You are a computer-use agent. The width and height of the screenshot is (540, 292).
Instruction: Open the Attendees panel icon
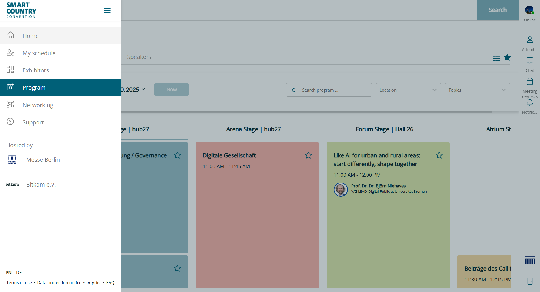click(530, 40)
